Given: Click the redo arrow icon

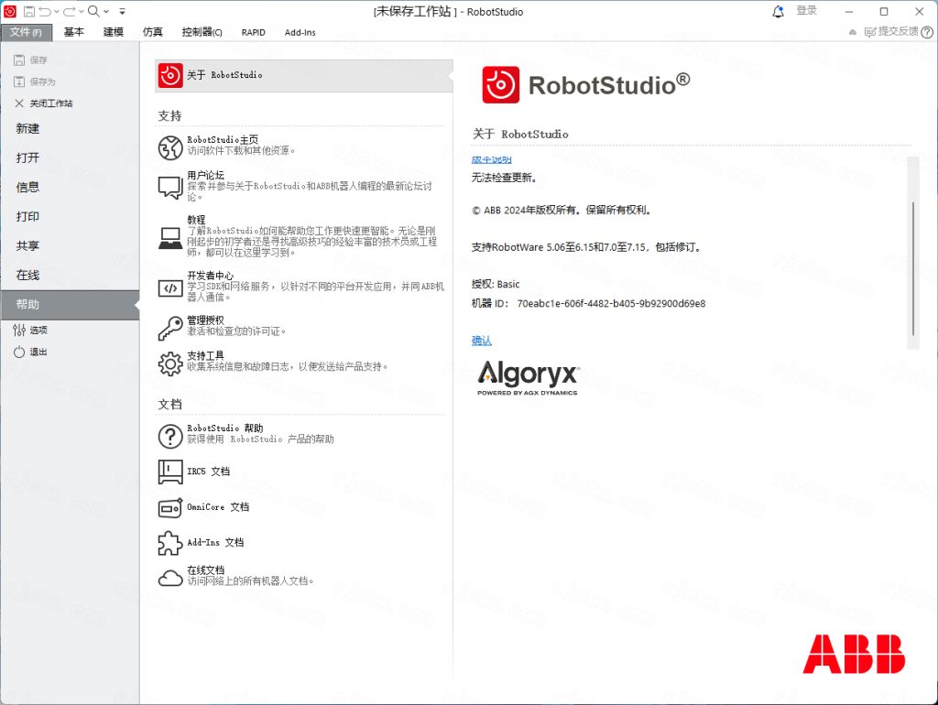Looking at the screenshot, I should coord(70,11).
